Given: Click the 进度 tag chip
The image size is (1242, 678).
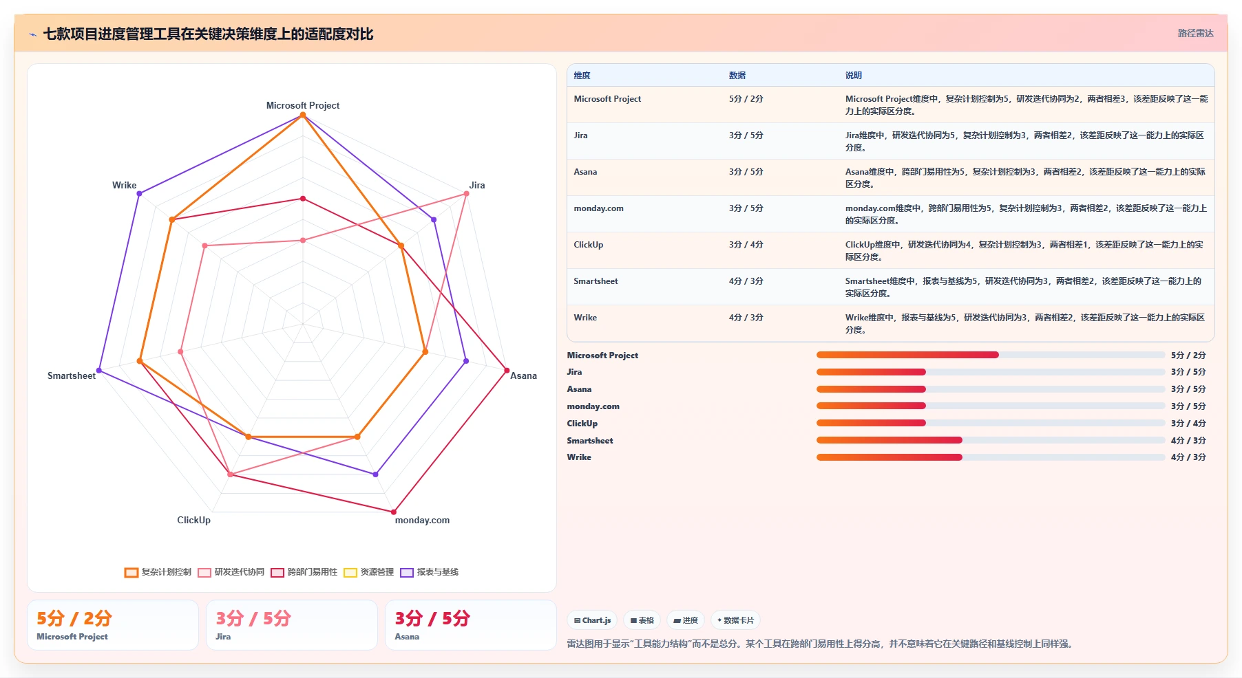Looking at the screenshot, I should (686, 620).
